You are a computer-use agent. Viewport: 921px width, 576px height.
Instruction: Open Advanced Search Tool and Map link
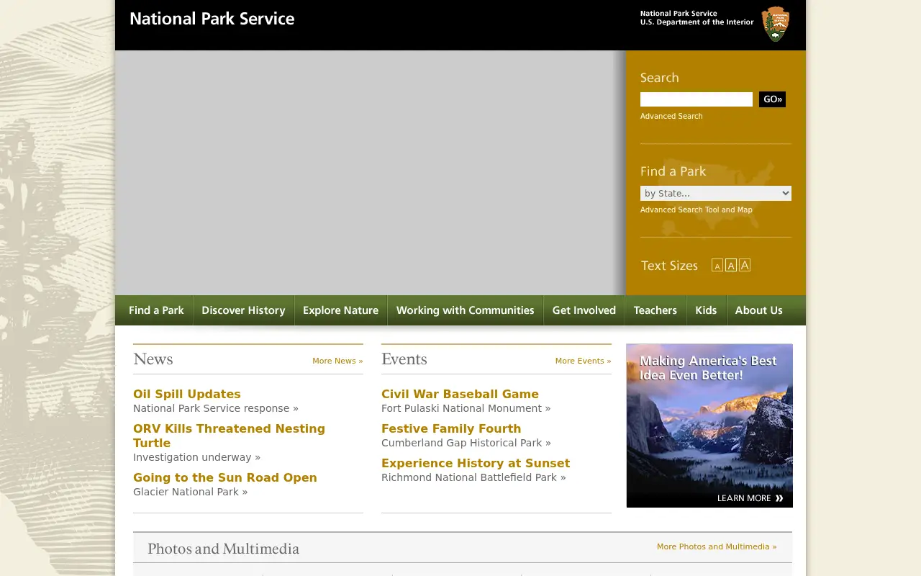pos(697,210)
